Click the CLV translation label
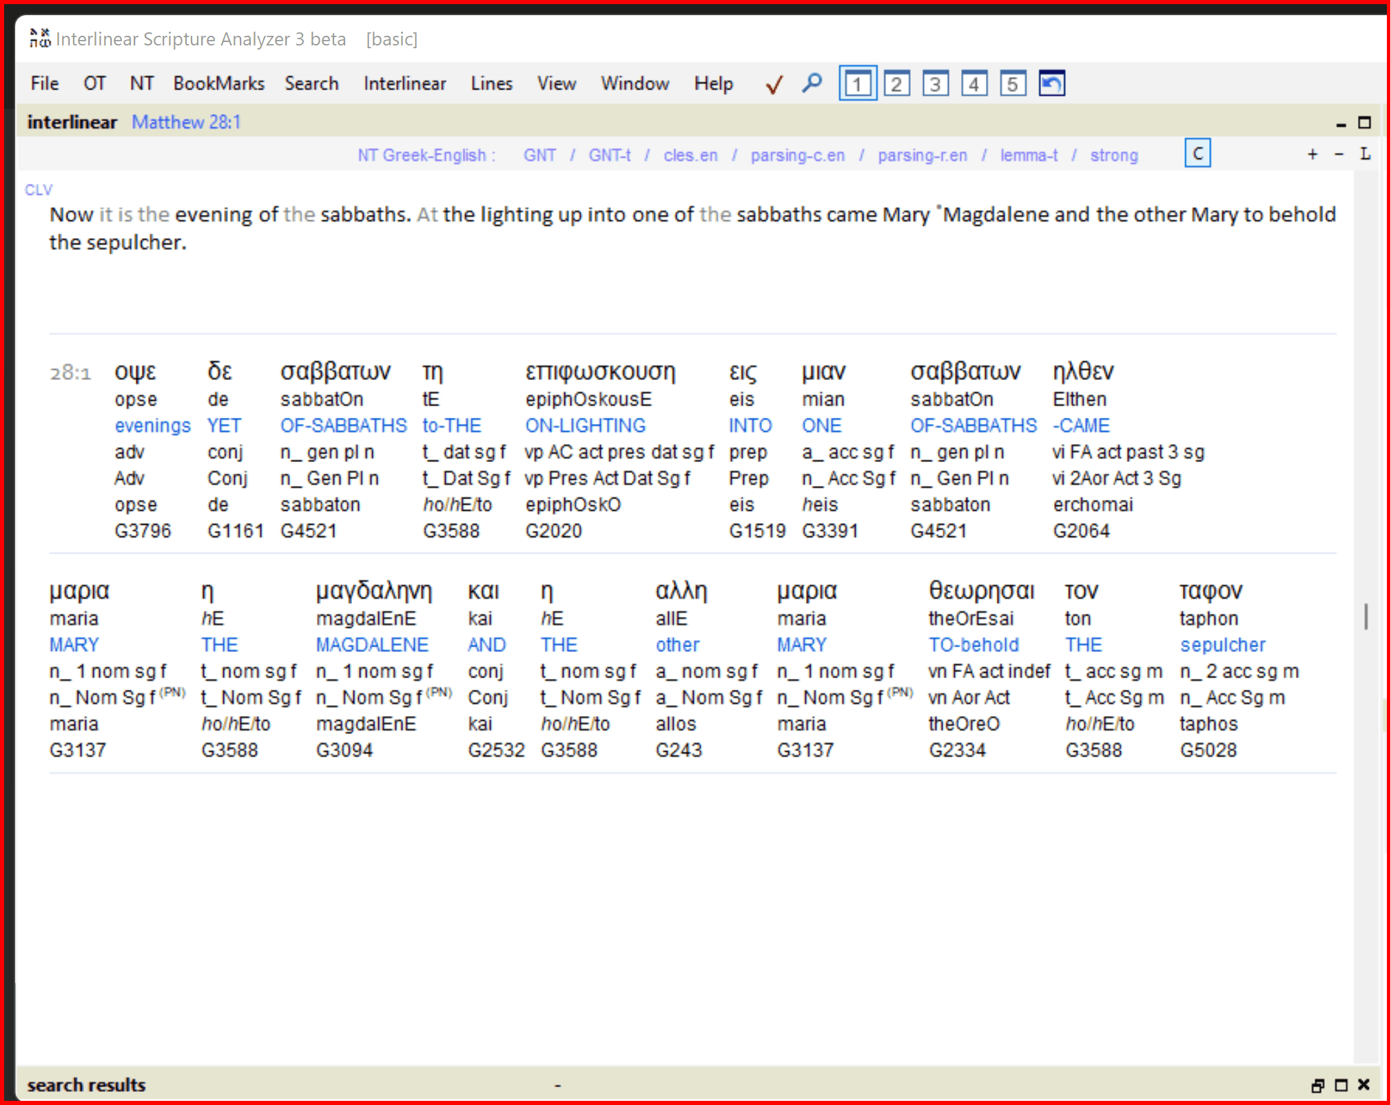 (x=39, y=190)
